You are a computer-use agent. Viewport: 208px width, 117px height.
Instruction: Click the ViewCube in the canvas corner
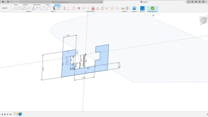(203, 20)
